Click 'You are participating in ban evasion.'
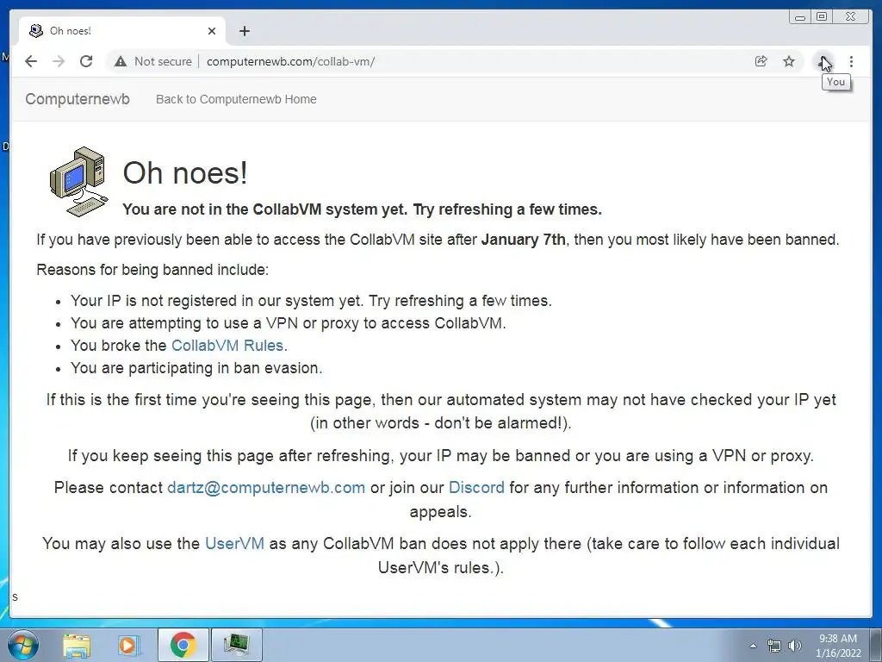This screenshot has width=882, height=662. 196,367
